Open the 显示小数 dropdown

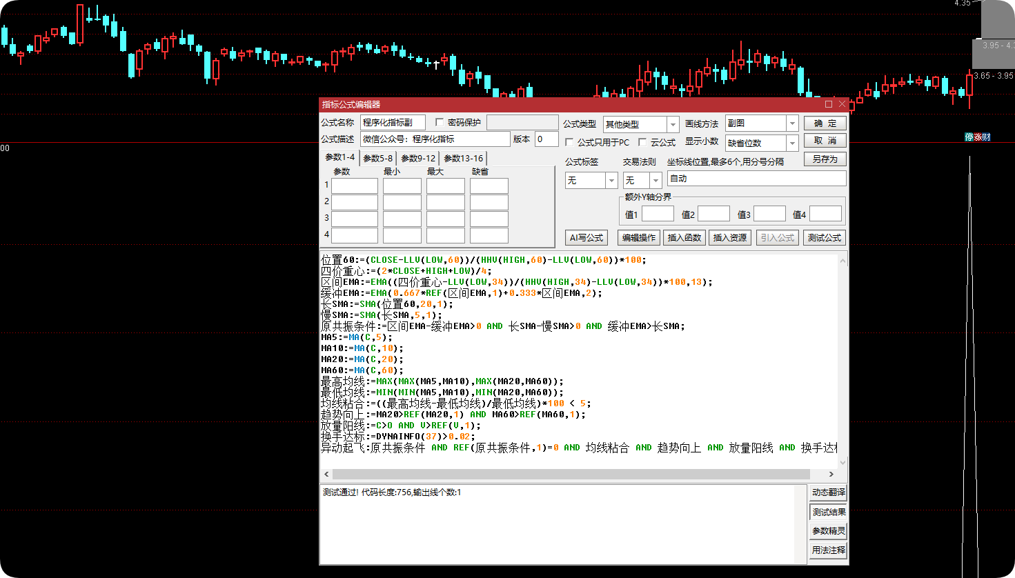pyautogui.click(x=792, y=143)
